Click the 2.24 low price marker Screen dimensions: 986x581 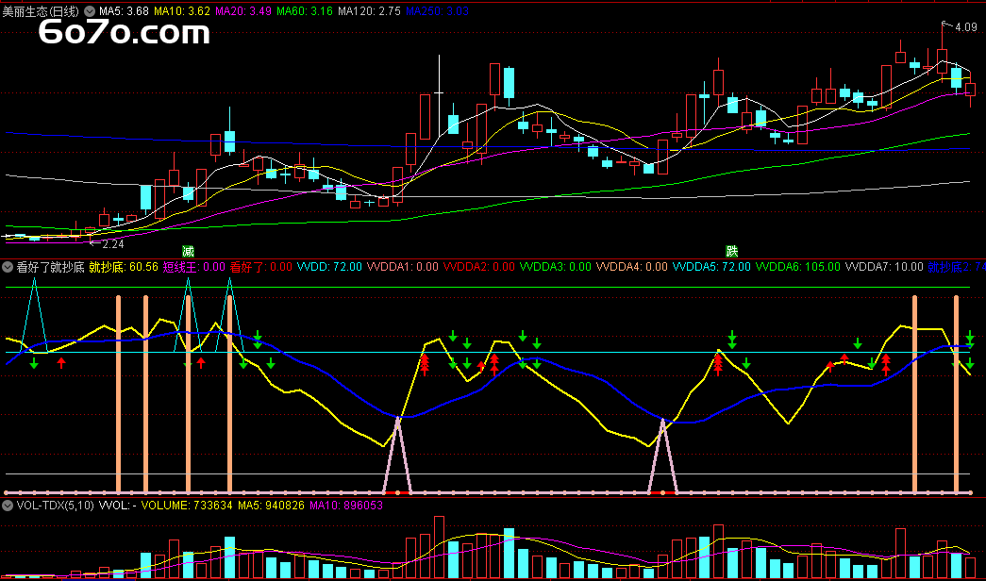[112, 242]
